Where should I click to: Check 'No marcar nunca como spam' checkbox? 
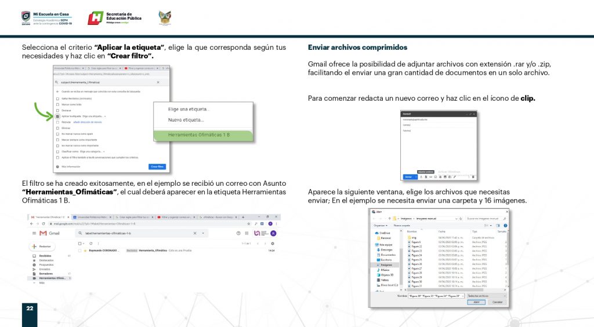(57, 134)
